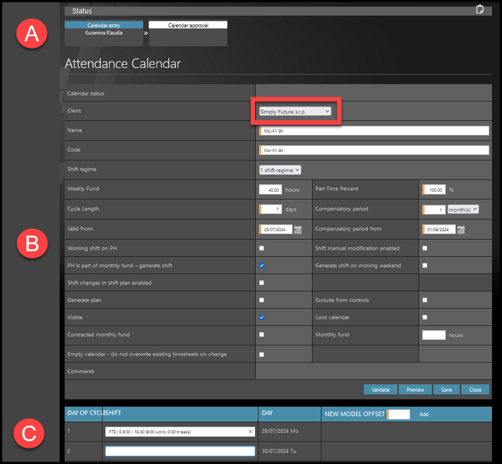Enable the Exclude from controls checkbox
This screenshot has height=464, width=502.
[x=425, y=300]
